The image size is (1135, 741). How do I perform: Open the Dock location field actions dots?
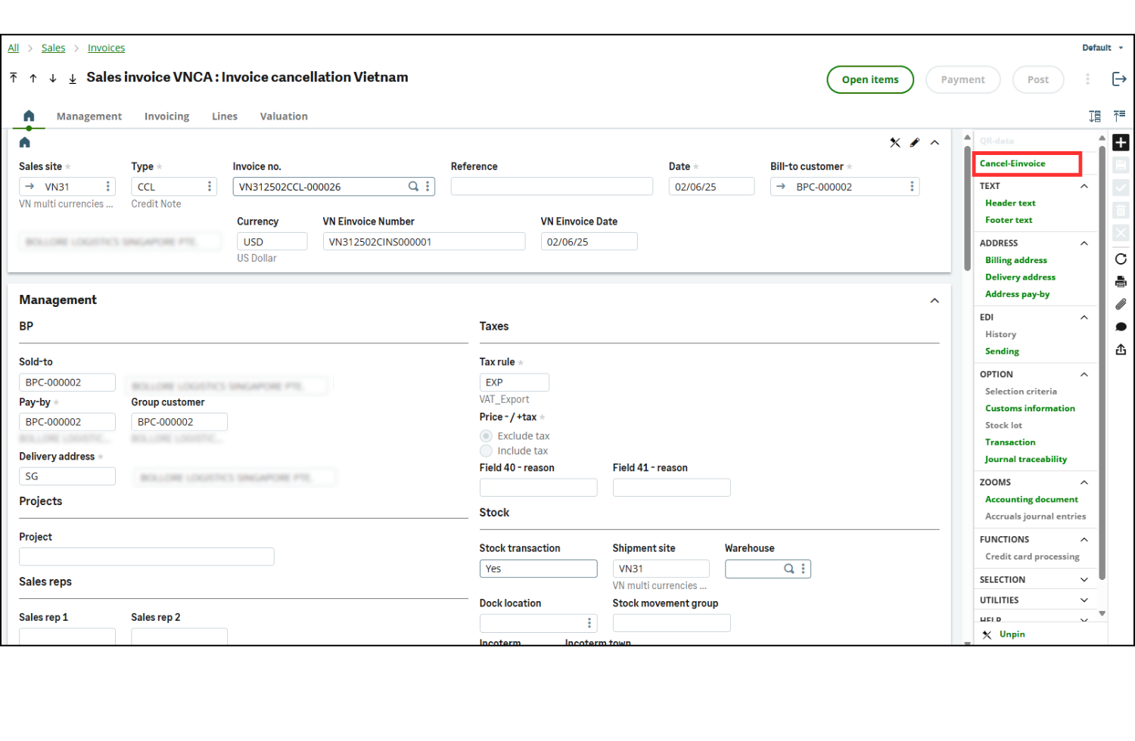(589, 623)
